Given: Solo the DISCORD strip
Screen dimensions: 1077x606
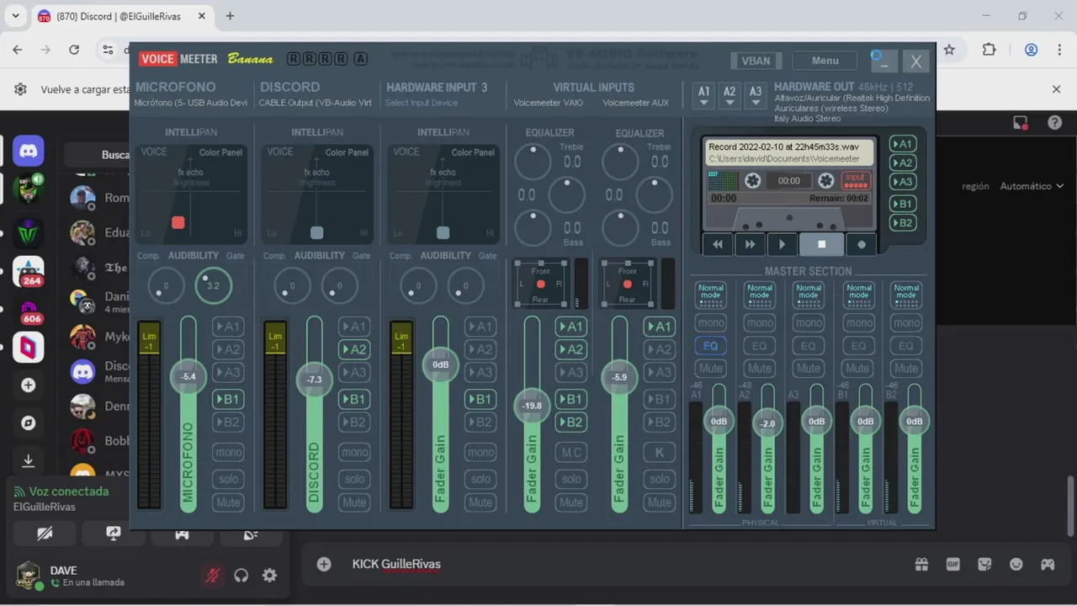Looking at the screenshot, I should click(354, 479).
